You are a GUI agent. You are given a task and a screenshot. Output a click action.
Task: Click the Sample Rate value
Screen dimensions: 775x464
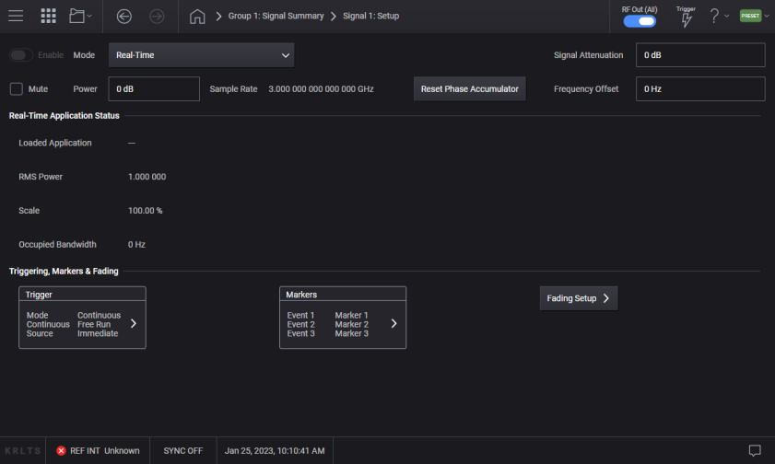[x=321, y=89]
